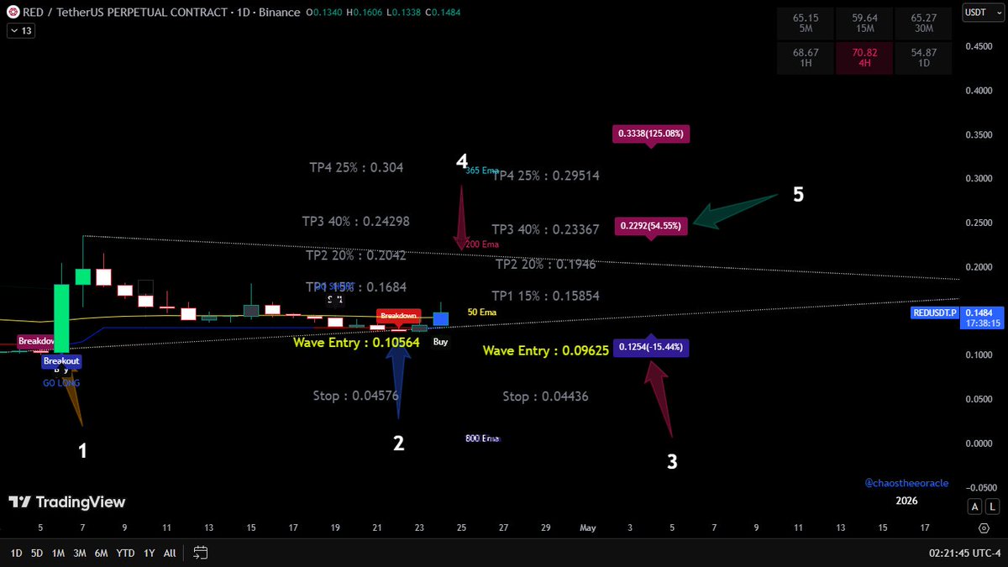Open the chart settings hexagon icon near the scale
Screen dimensions: 1008x567
pyautogui.click(x=983, y=528)
